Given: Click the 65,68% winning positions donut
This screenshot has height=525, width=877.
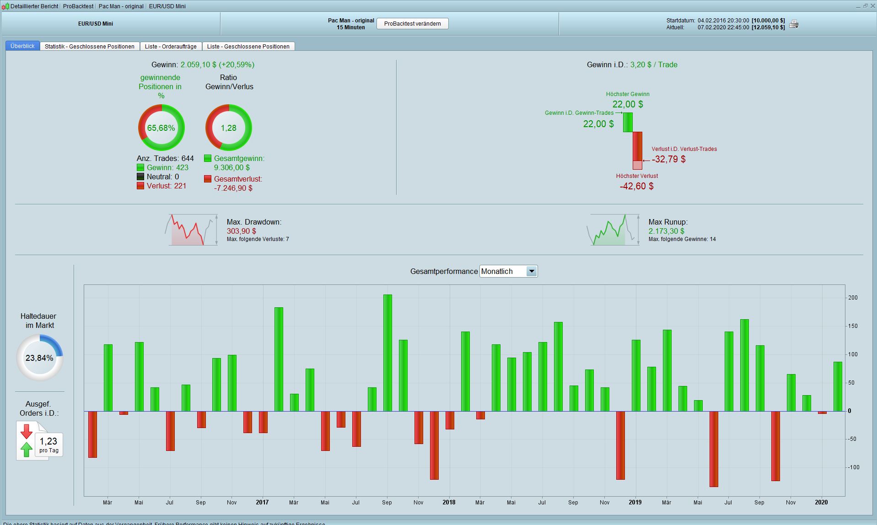Looking at the screenshot, I should tap(161, 128).
